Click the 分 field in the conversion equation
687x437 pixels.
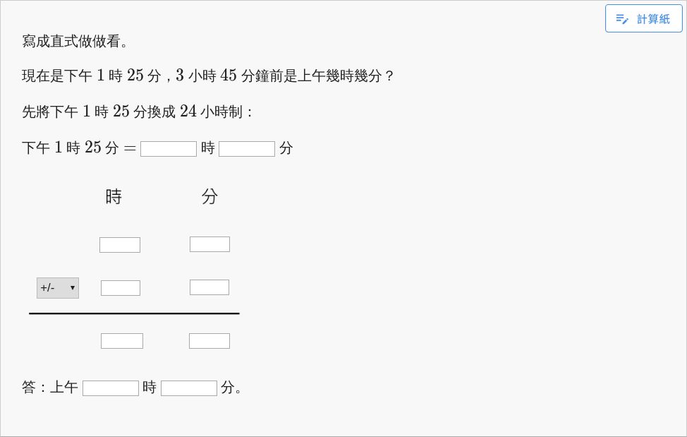pos(246,148)
